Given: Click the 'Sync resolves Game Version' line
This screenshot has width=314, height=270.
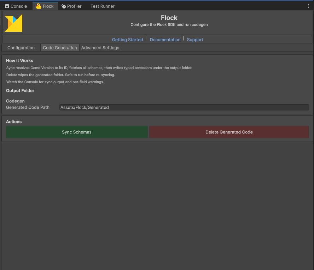Looking at the screenshot, I should (x=99, y=68).
